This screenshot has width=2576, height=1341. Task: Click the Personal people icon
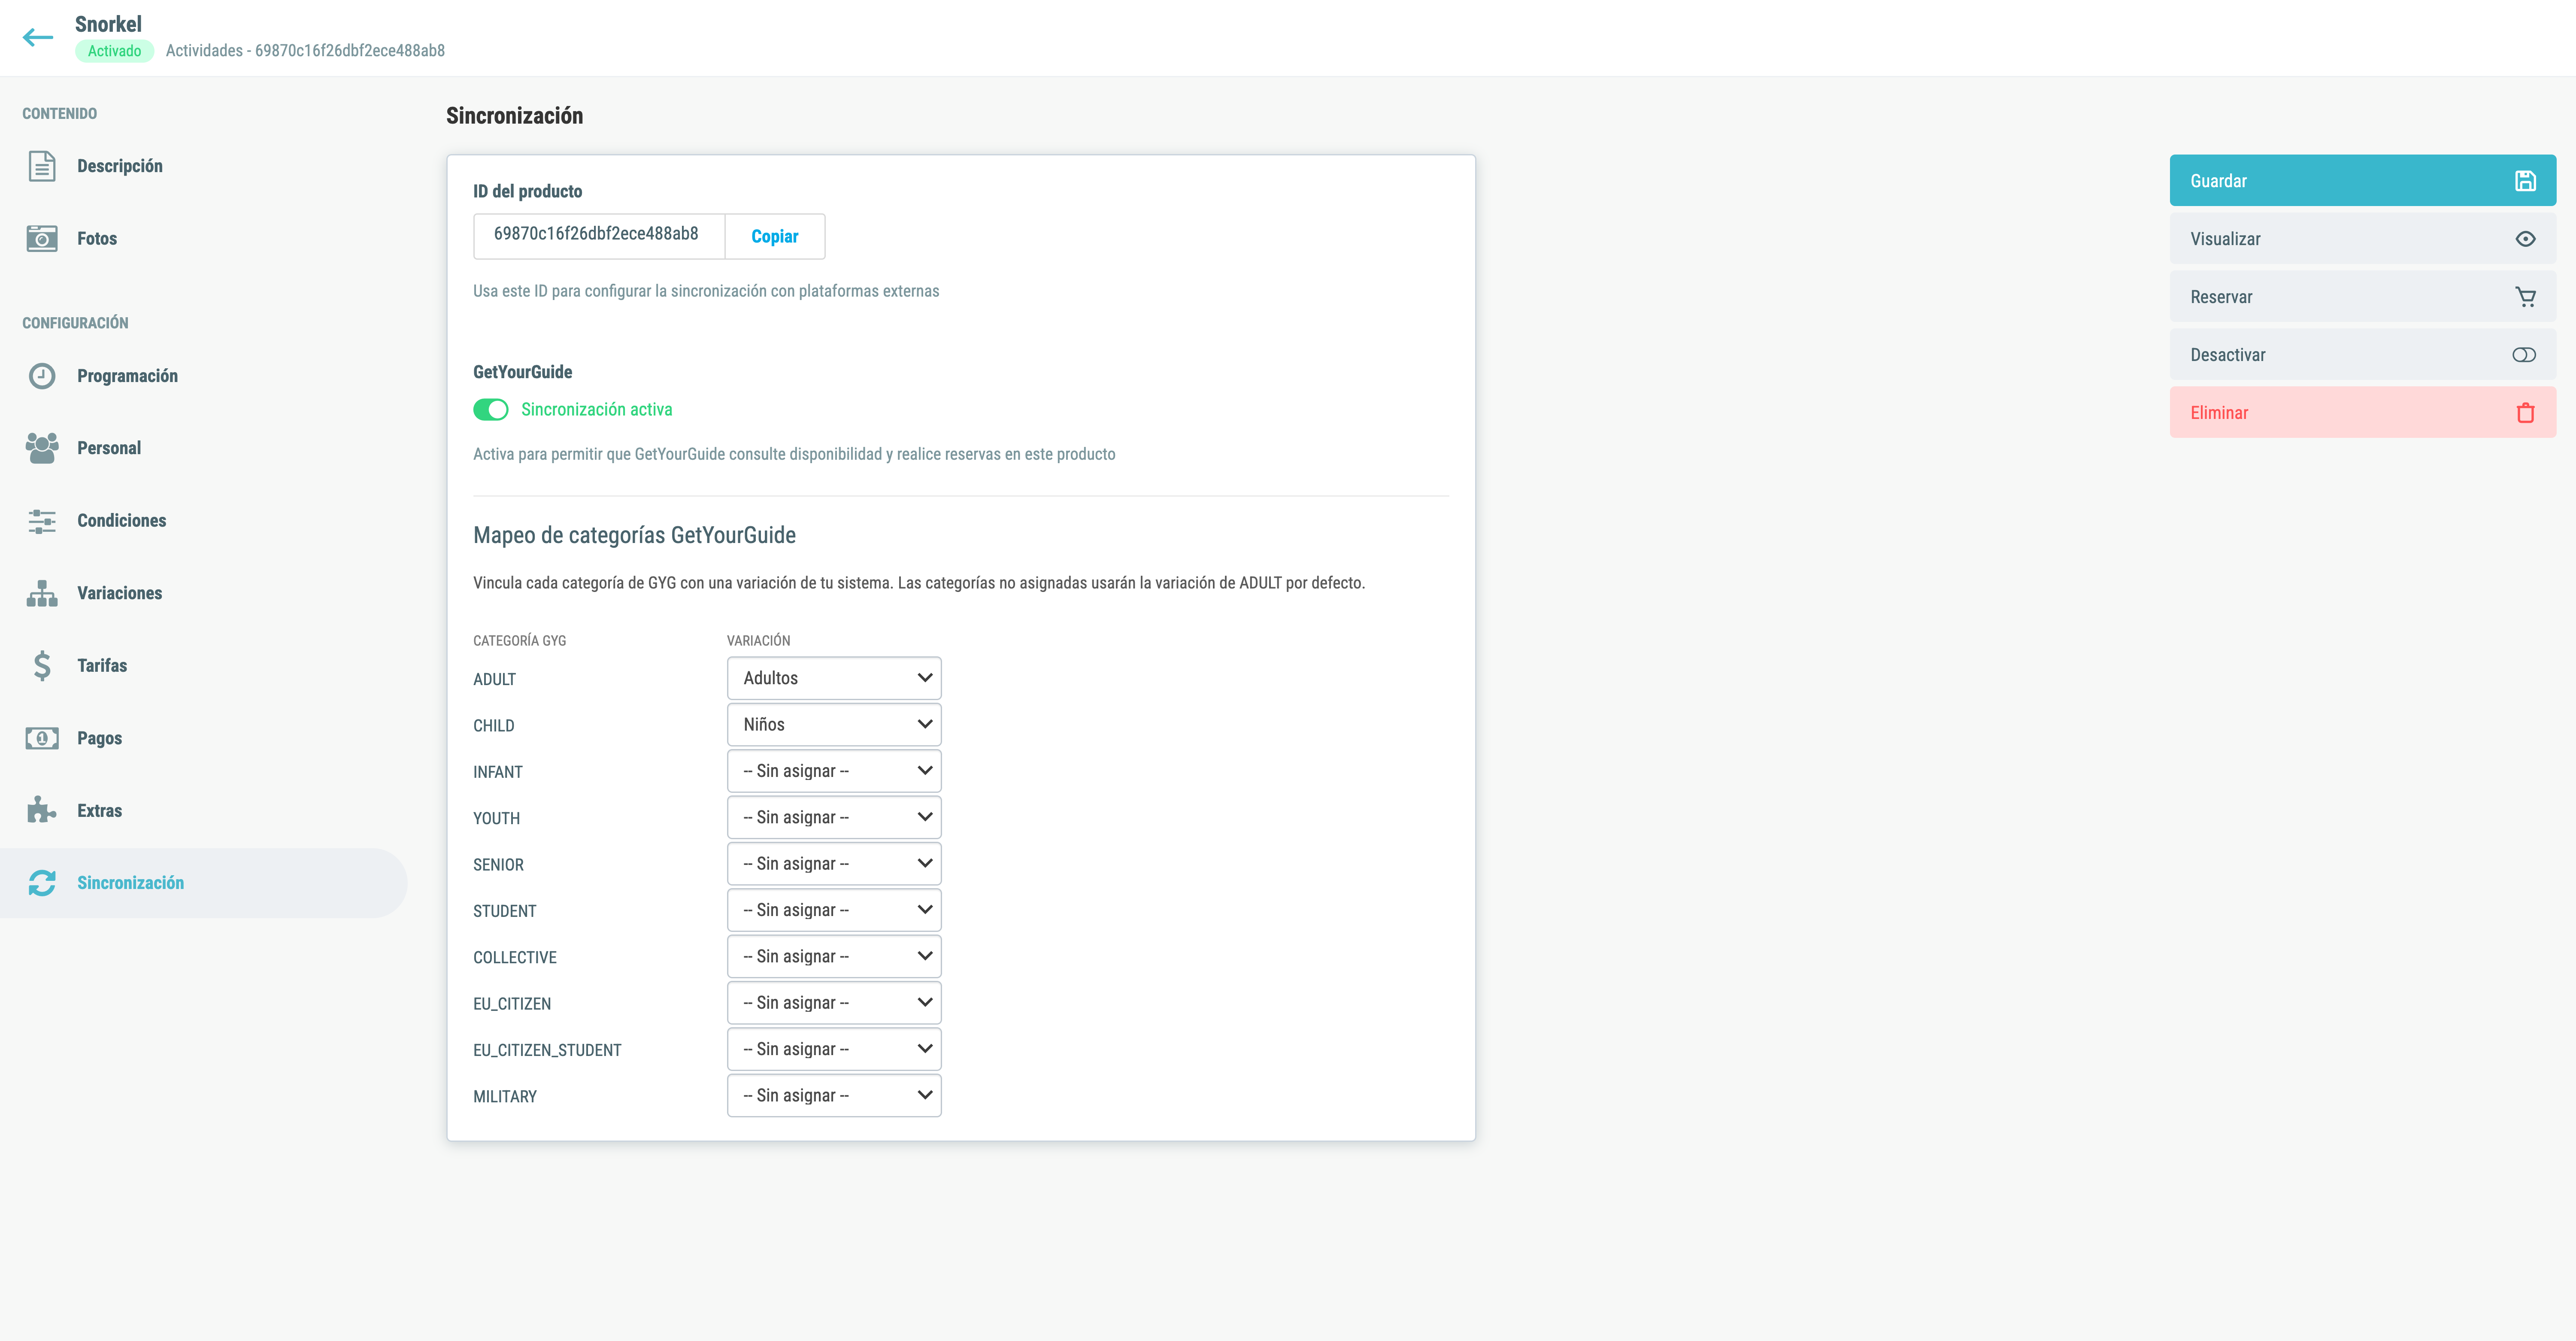[42, 448]
